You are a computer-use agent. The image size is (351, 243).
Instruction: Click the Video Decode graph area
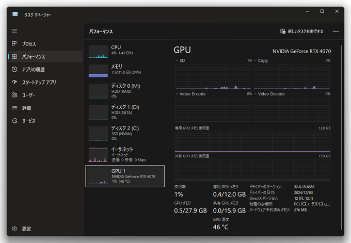pyautogui.click(x=292, y=110)
